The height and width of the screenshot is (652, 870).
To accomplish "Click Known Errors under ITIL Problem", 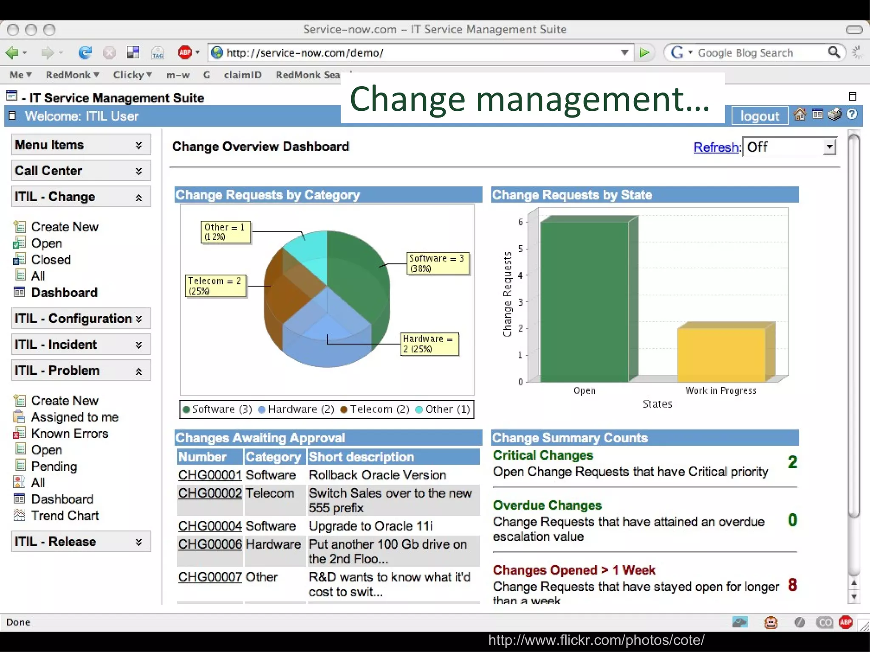I will [x=70, y=433].
